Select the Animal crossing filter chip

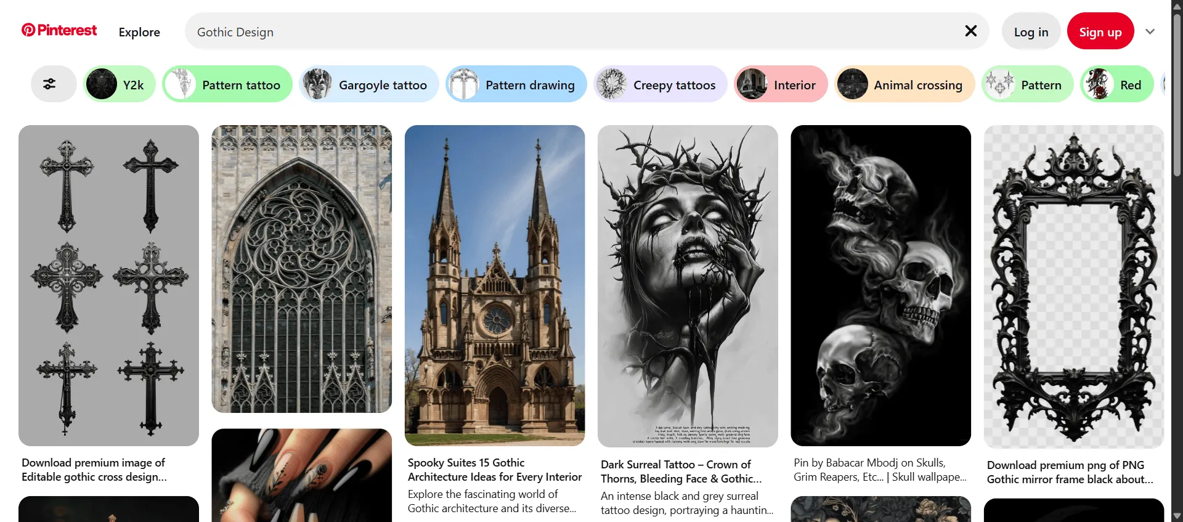[x=905, y=84]
